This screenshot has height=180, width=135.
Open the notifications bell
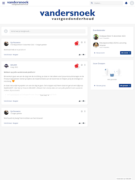(126, 3)
